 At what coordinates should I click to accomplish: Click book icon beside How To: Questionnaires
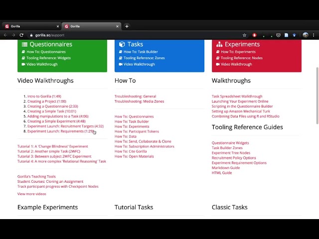click(23, 52)
